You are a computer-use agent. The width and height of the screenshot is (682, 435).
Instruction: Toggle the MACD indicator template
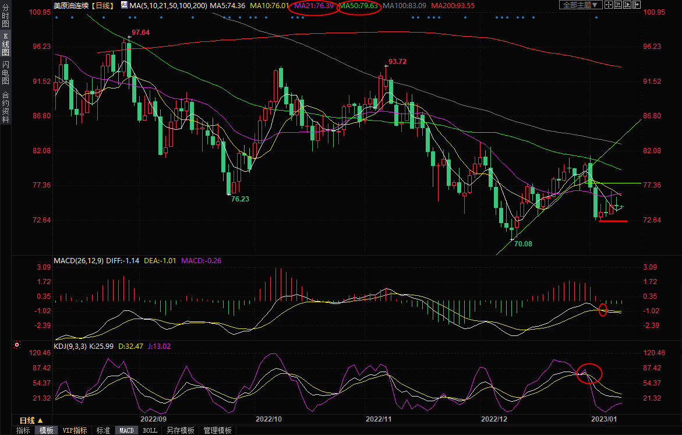click(x=126, y=430)
